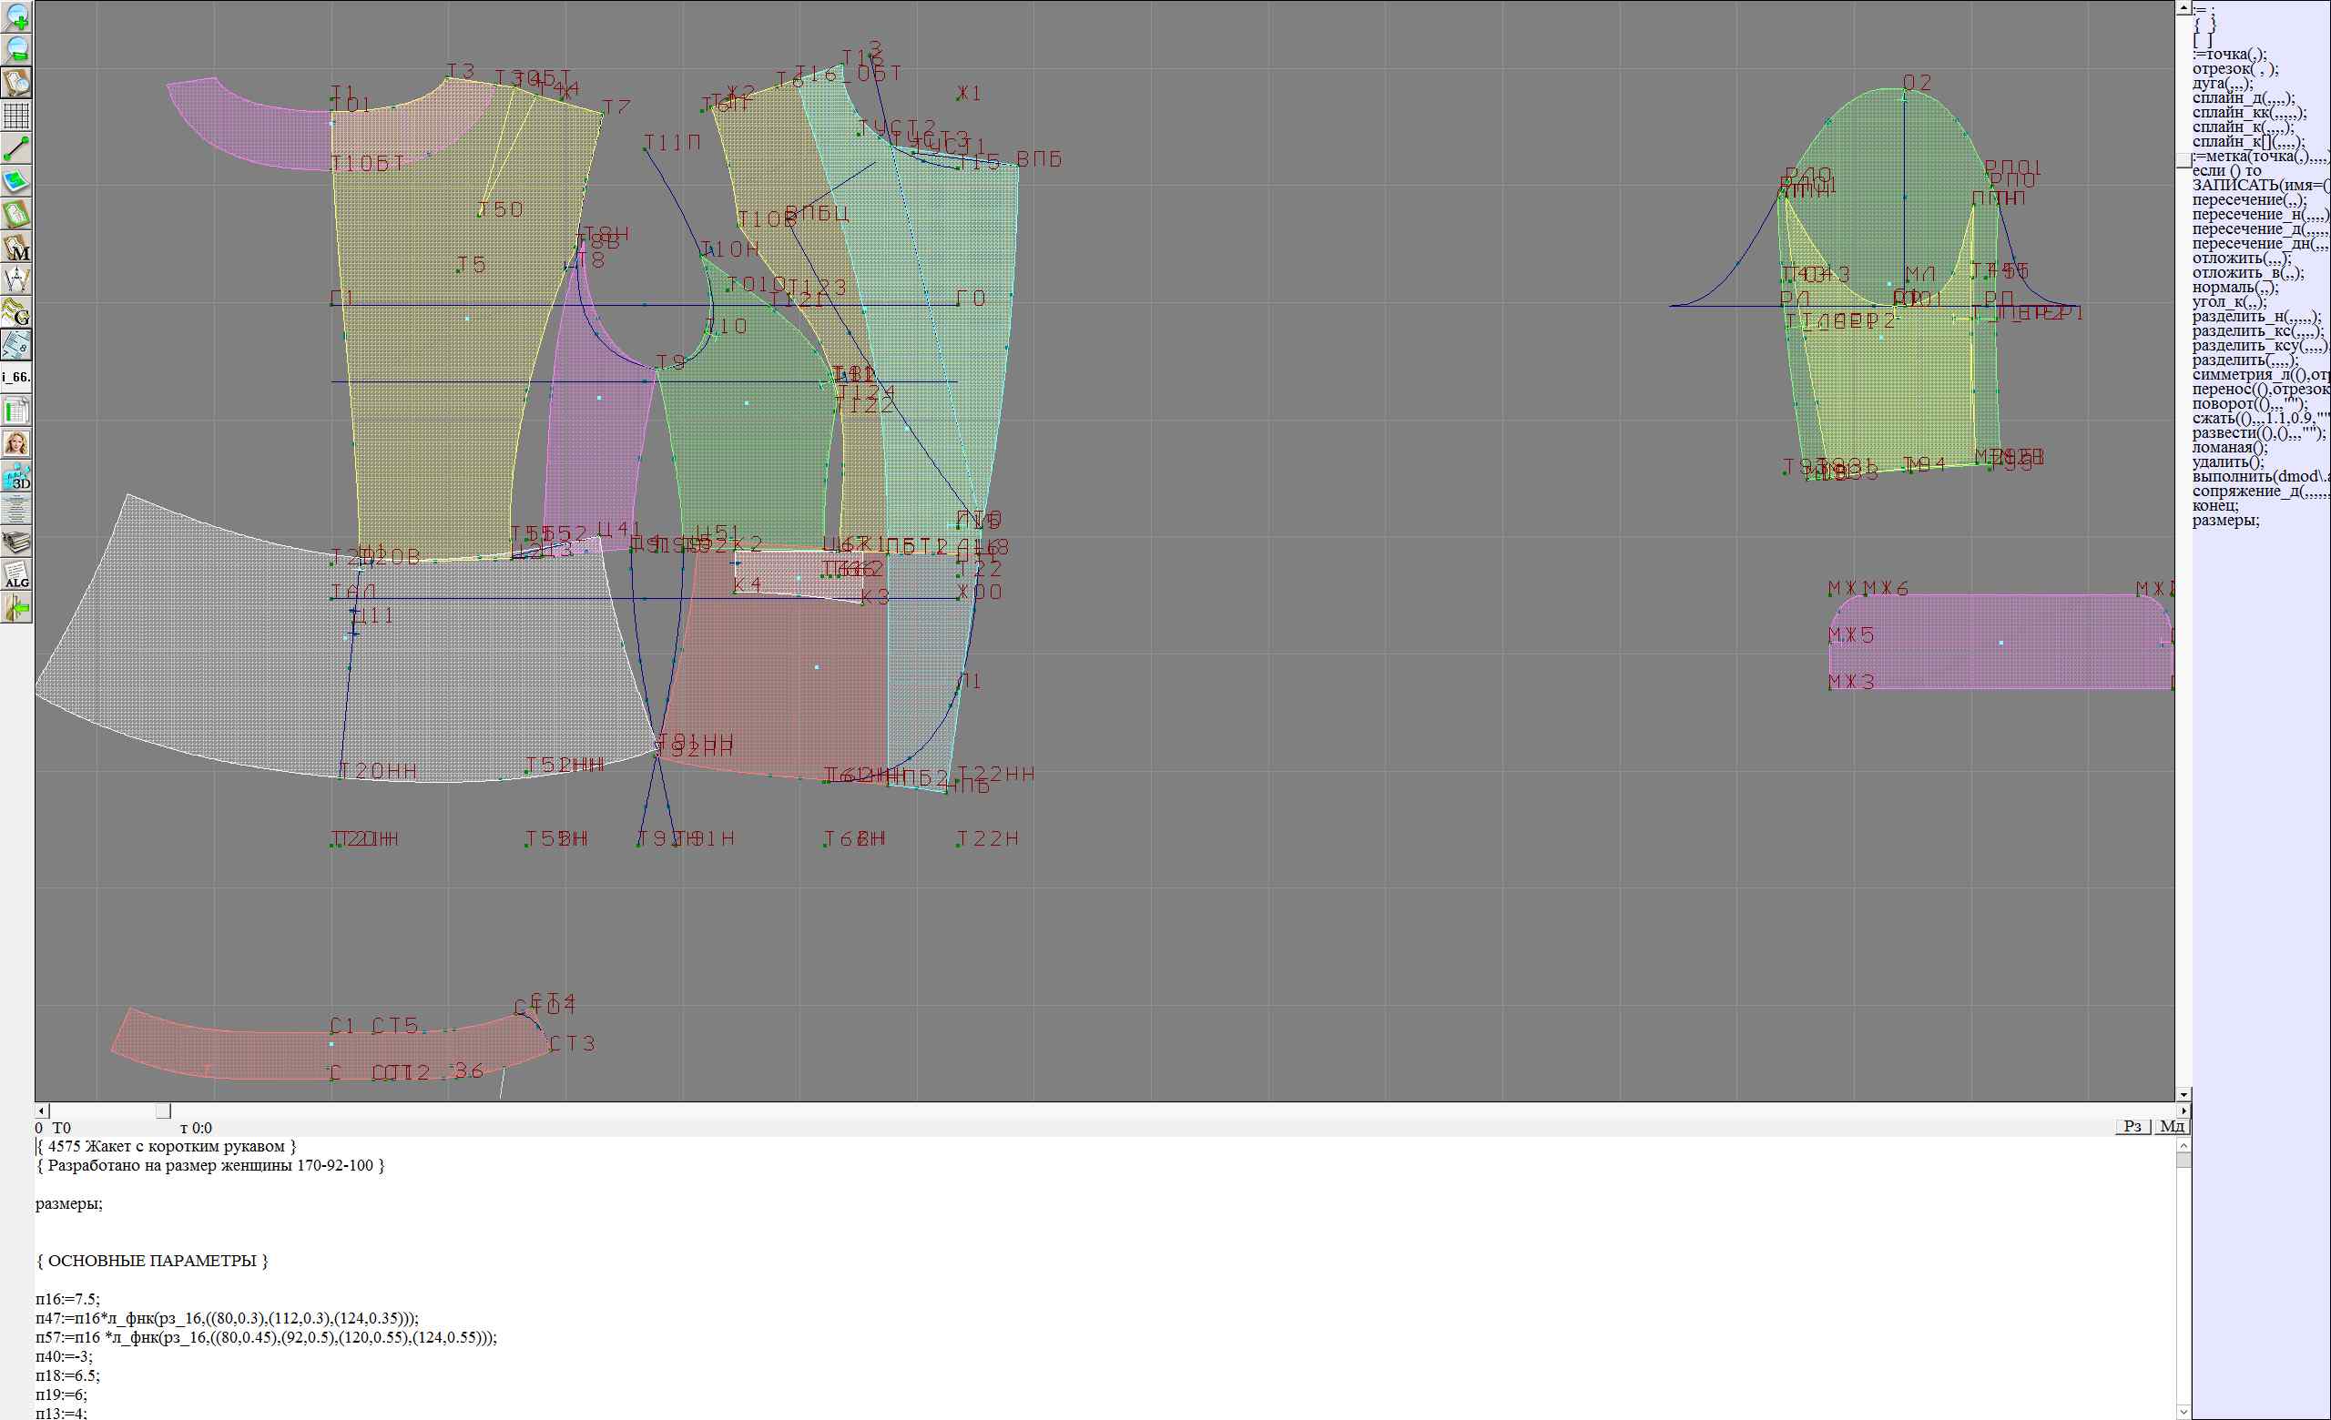2331x1420 pixels.
Task: Insert the 'отрезок( , );' command from list
Action: pyautogui.click(x=2234, y=69)
